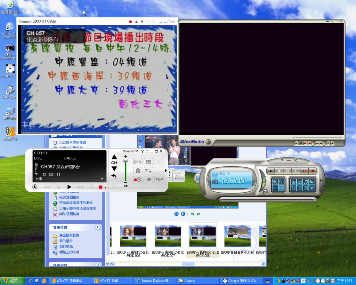This screenshot has height=285, width=356.
Task: Mute via round speaker button on AVerTV
Action: click(x=265, y=192)
